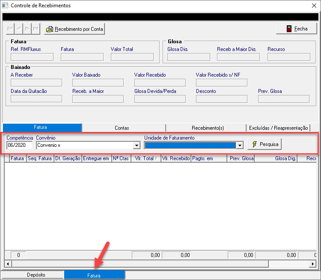This screenshot has width=321, height=280.
Task: Sort by Dt. Geração column header
Action: (x=68, y=158)
